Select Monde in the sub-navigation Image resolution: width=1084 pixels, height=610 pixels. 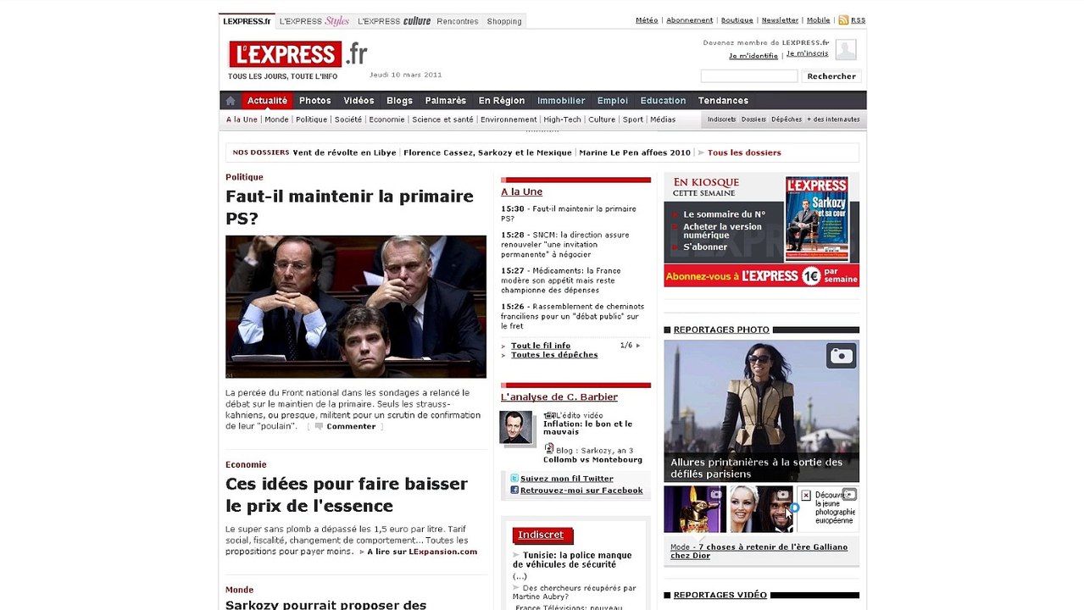tap(276, 119)
